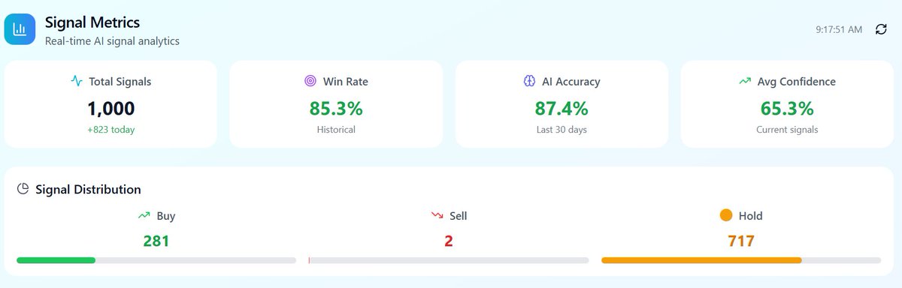Click the 'Real-time AI signal analytics' subtitle
902x288 pixels.
[x=112, y=41]
